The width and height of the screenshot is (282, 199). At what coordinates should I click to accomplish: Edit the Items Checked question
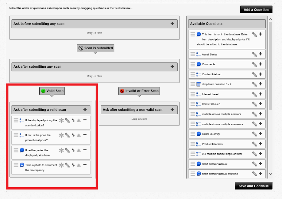tap(254, 104)
